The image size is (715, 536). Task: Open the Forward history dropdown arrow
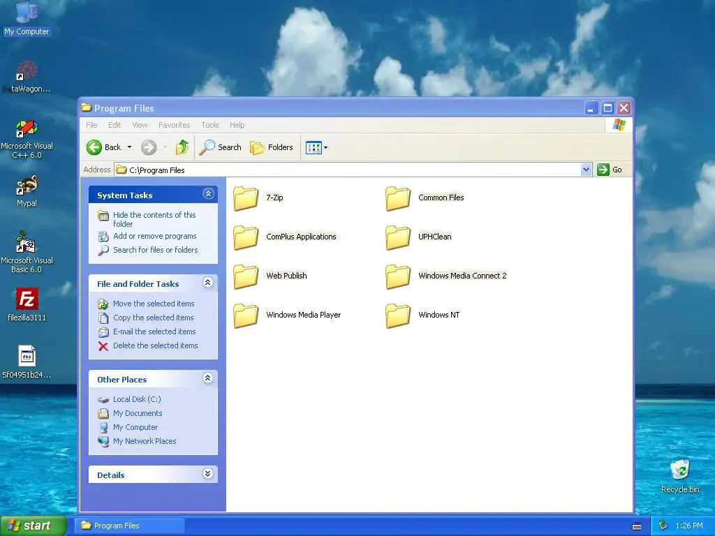(x=165, y=147)
